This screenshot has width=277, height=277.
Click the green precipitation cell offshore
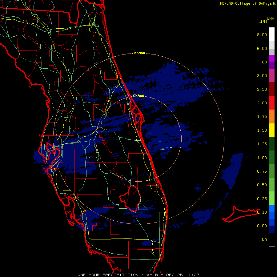pyautogui.click(x=163, y=149)
